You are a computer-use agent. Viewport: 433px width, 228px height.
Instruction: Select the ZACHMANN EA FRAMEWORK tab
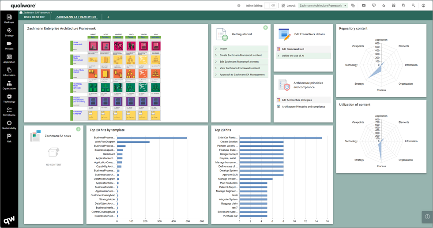pyautogui.click(x=76, y=17)
